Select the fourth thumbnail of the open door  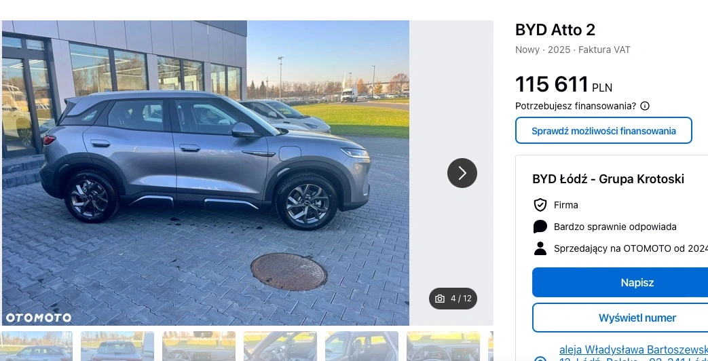pos(280,346)
